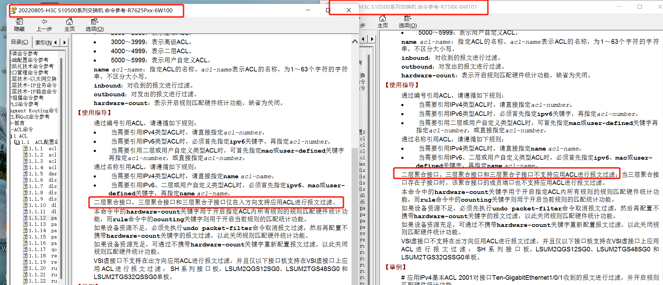Minimize the R758X help window
This screenshot has height=285, width=663.
coord(619,7)
